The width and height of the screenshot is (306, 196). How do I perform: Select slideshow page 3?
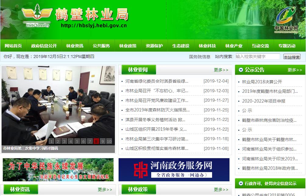point(64,141)
